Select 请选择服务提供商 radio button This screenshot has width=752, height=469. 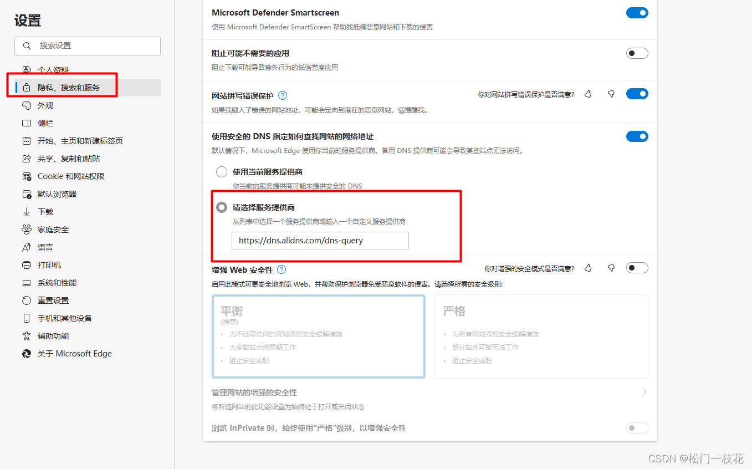point(222,207)
